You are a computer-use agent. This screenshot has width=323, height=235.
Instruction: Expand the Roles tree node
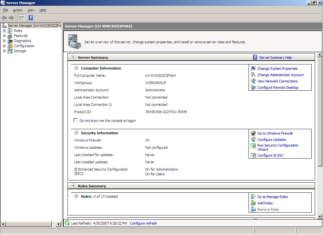pos(4,31)
